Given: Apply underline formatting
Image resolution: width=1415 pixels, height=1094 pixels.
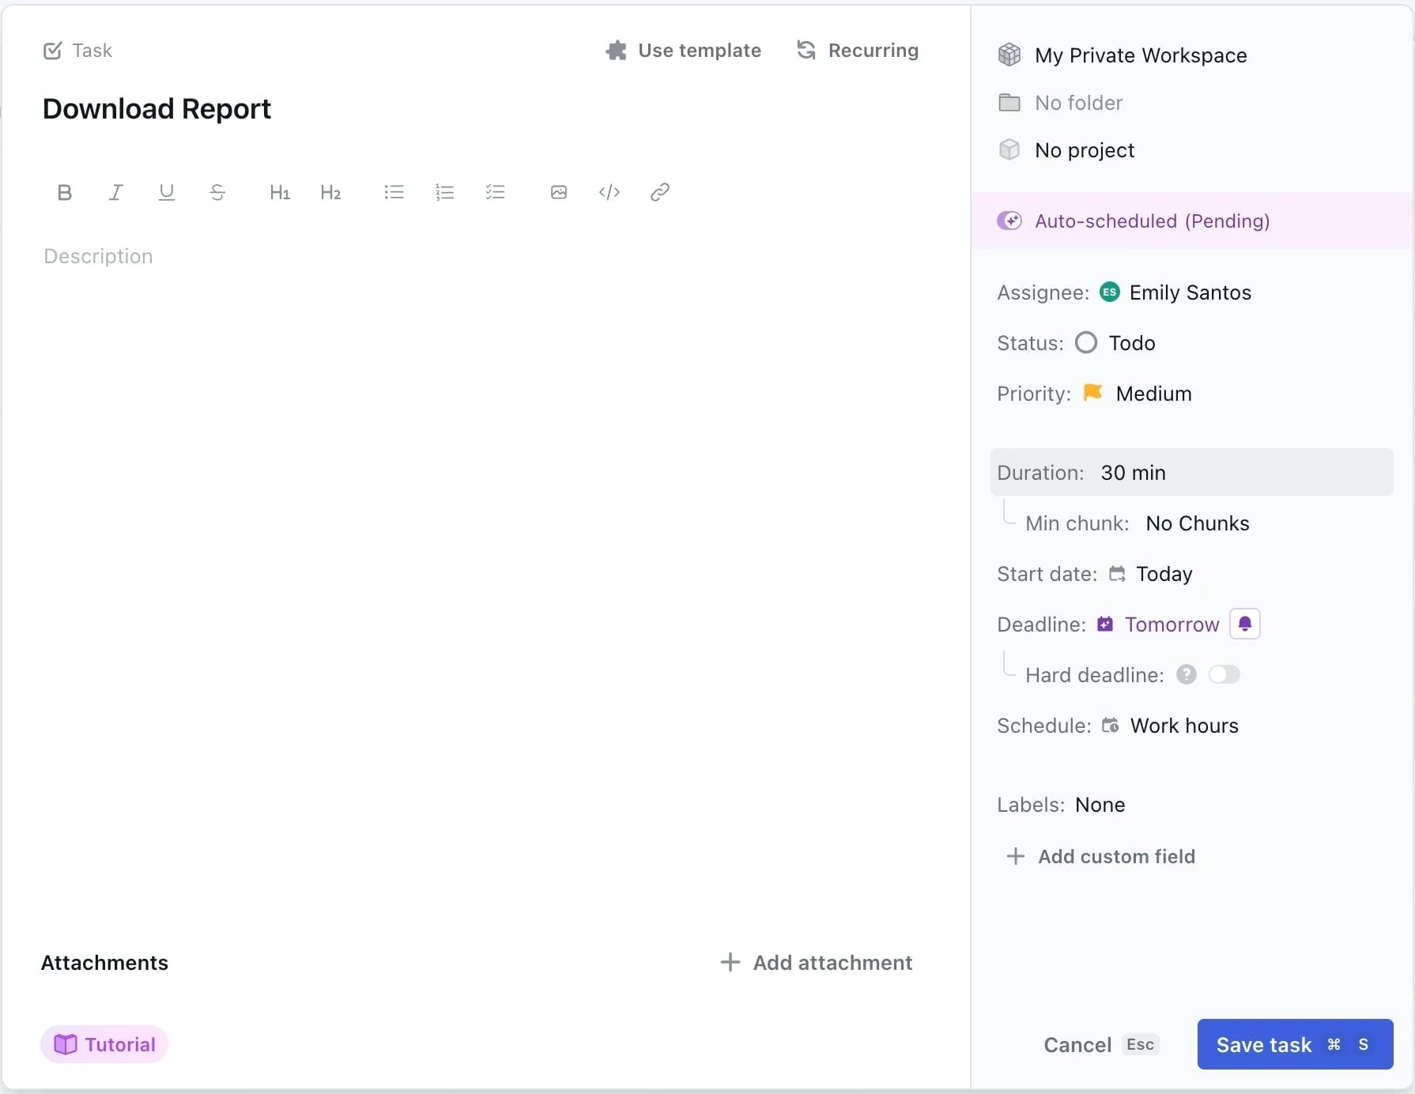Looking at the screenshot, I should [x=166, y=192].
